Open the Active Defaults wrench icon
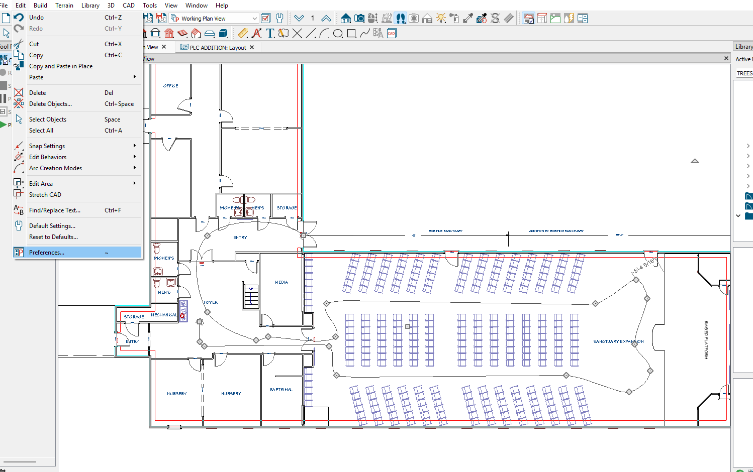This screenshot has height=472, width=753. 279,19
